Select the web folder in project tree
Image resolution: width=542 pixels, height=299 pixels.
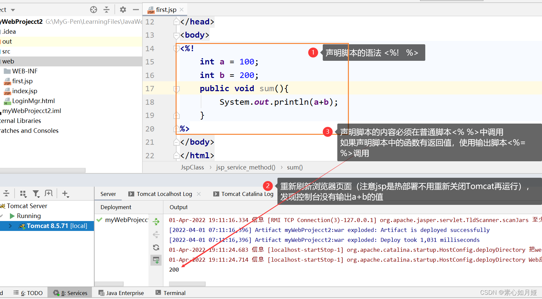(8, 61)
